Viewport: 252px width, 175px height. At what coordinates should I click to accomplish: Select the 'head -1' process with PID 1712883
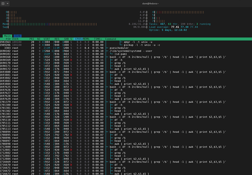126,156
